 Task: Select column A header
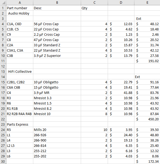click(x=20, y=2)
